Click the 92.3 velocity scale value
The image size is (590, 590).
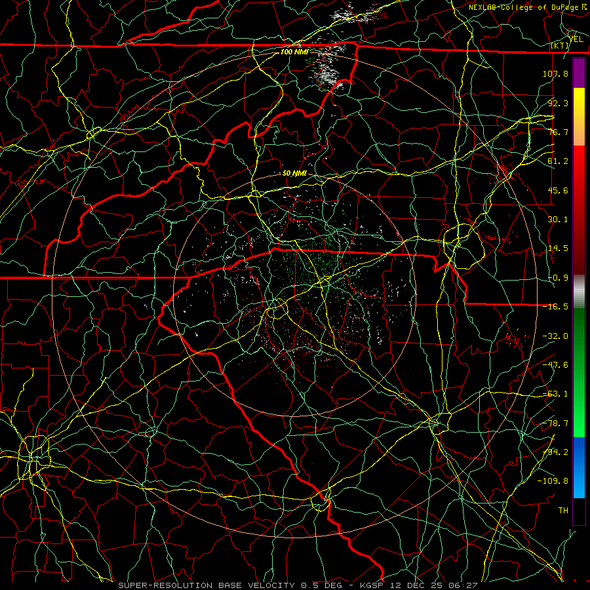pyautogui.click(x=558, y=103)
